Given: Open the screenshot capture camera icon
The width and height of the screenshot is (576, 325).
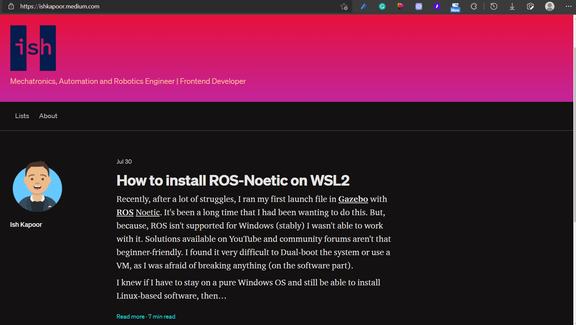Looking at the screenshot, I should [x=531, y=6].
